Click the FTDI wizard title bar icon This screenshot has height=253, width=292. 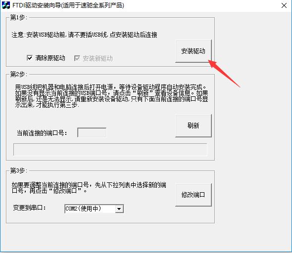6,5
